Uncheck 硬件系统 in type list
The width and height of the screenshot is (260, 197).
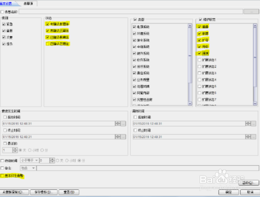[x=134, y=53]
